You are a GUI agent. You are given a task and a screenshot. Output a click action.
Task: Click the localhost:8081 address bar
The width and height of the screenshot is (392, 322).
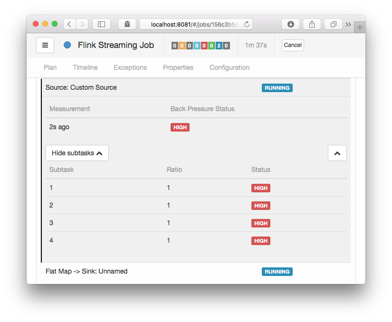pyautogui.click(x=196, y=24)
